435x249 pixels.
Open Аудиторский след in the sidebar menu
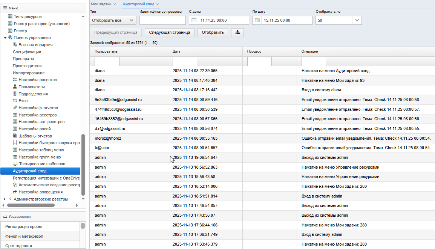point(40,171)
